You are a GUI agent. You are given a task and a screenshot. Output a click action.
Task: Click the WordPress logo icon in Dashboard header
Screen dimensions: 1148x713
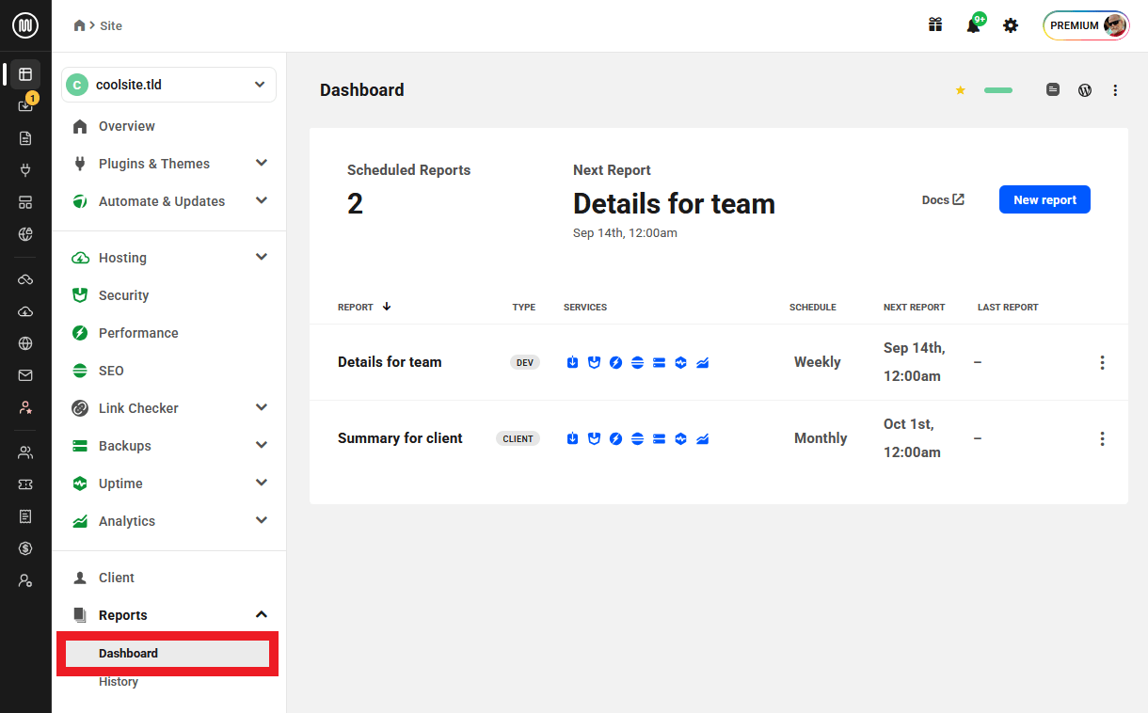click(1085, 90)
